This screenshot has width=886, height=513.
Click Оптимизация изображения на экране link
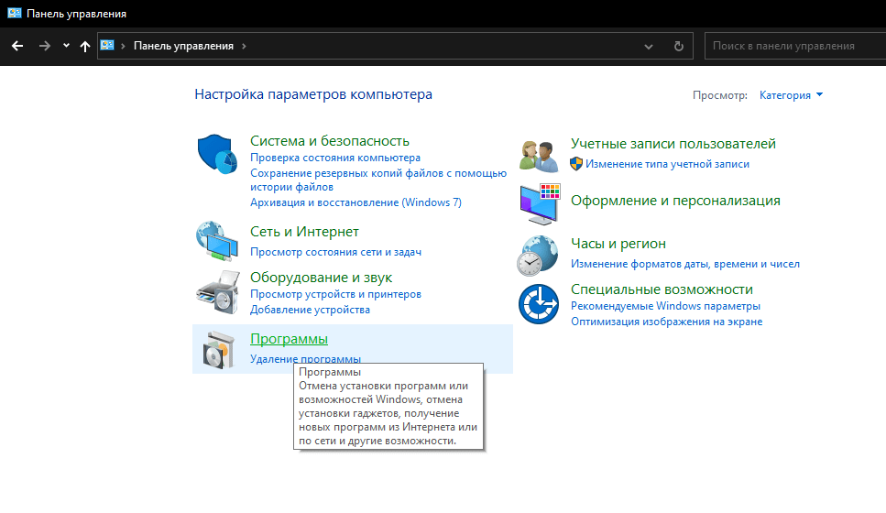tap(666, 322)
